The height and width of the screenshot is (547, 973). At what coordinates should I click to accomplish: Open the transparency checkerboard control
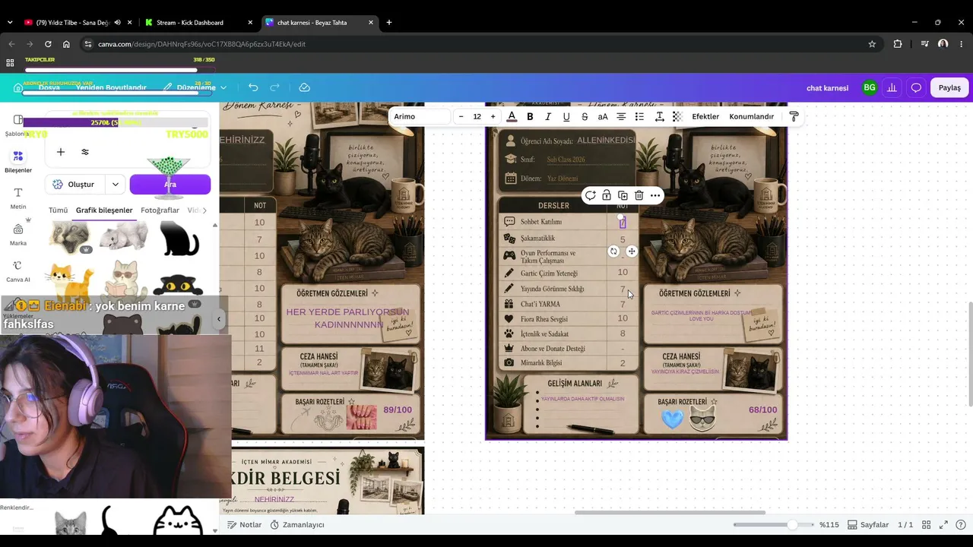[677, 116]
